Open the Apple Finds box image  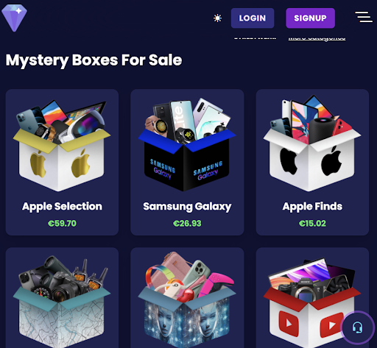(x=312, y=143)
